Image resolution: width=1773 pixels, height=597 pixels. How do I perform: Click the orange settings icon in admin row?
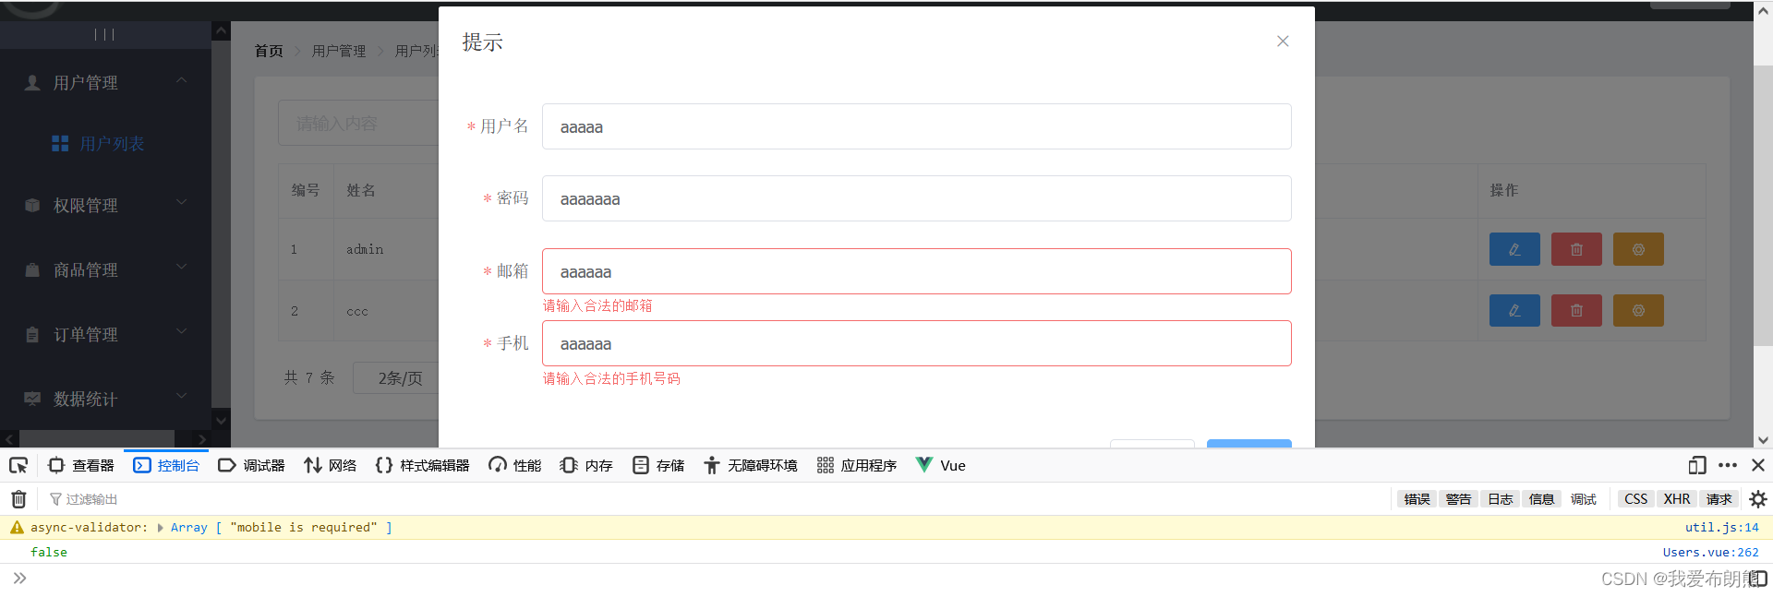click(1638, 249)
